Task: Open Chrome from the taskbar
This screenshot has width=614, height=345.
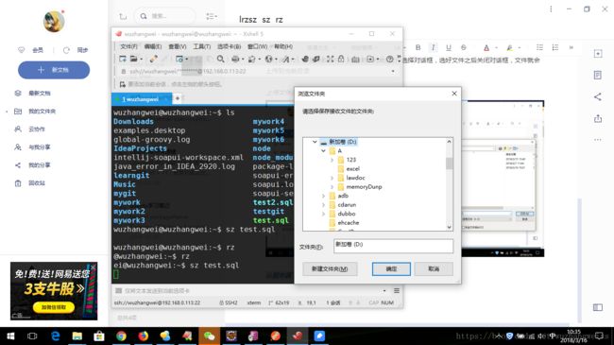Action: coord(121,336)
